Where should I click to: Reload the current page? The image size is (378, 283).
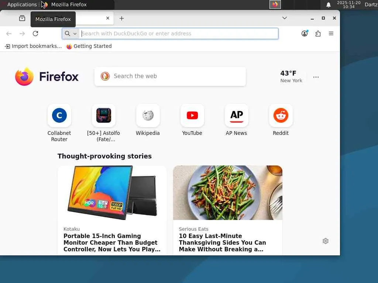click(x=35, y=34)
